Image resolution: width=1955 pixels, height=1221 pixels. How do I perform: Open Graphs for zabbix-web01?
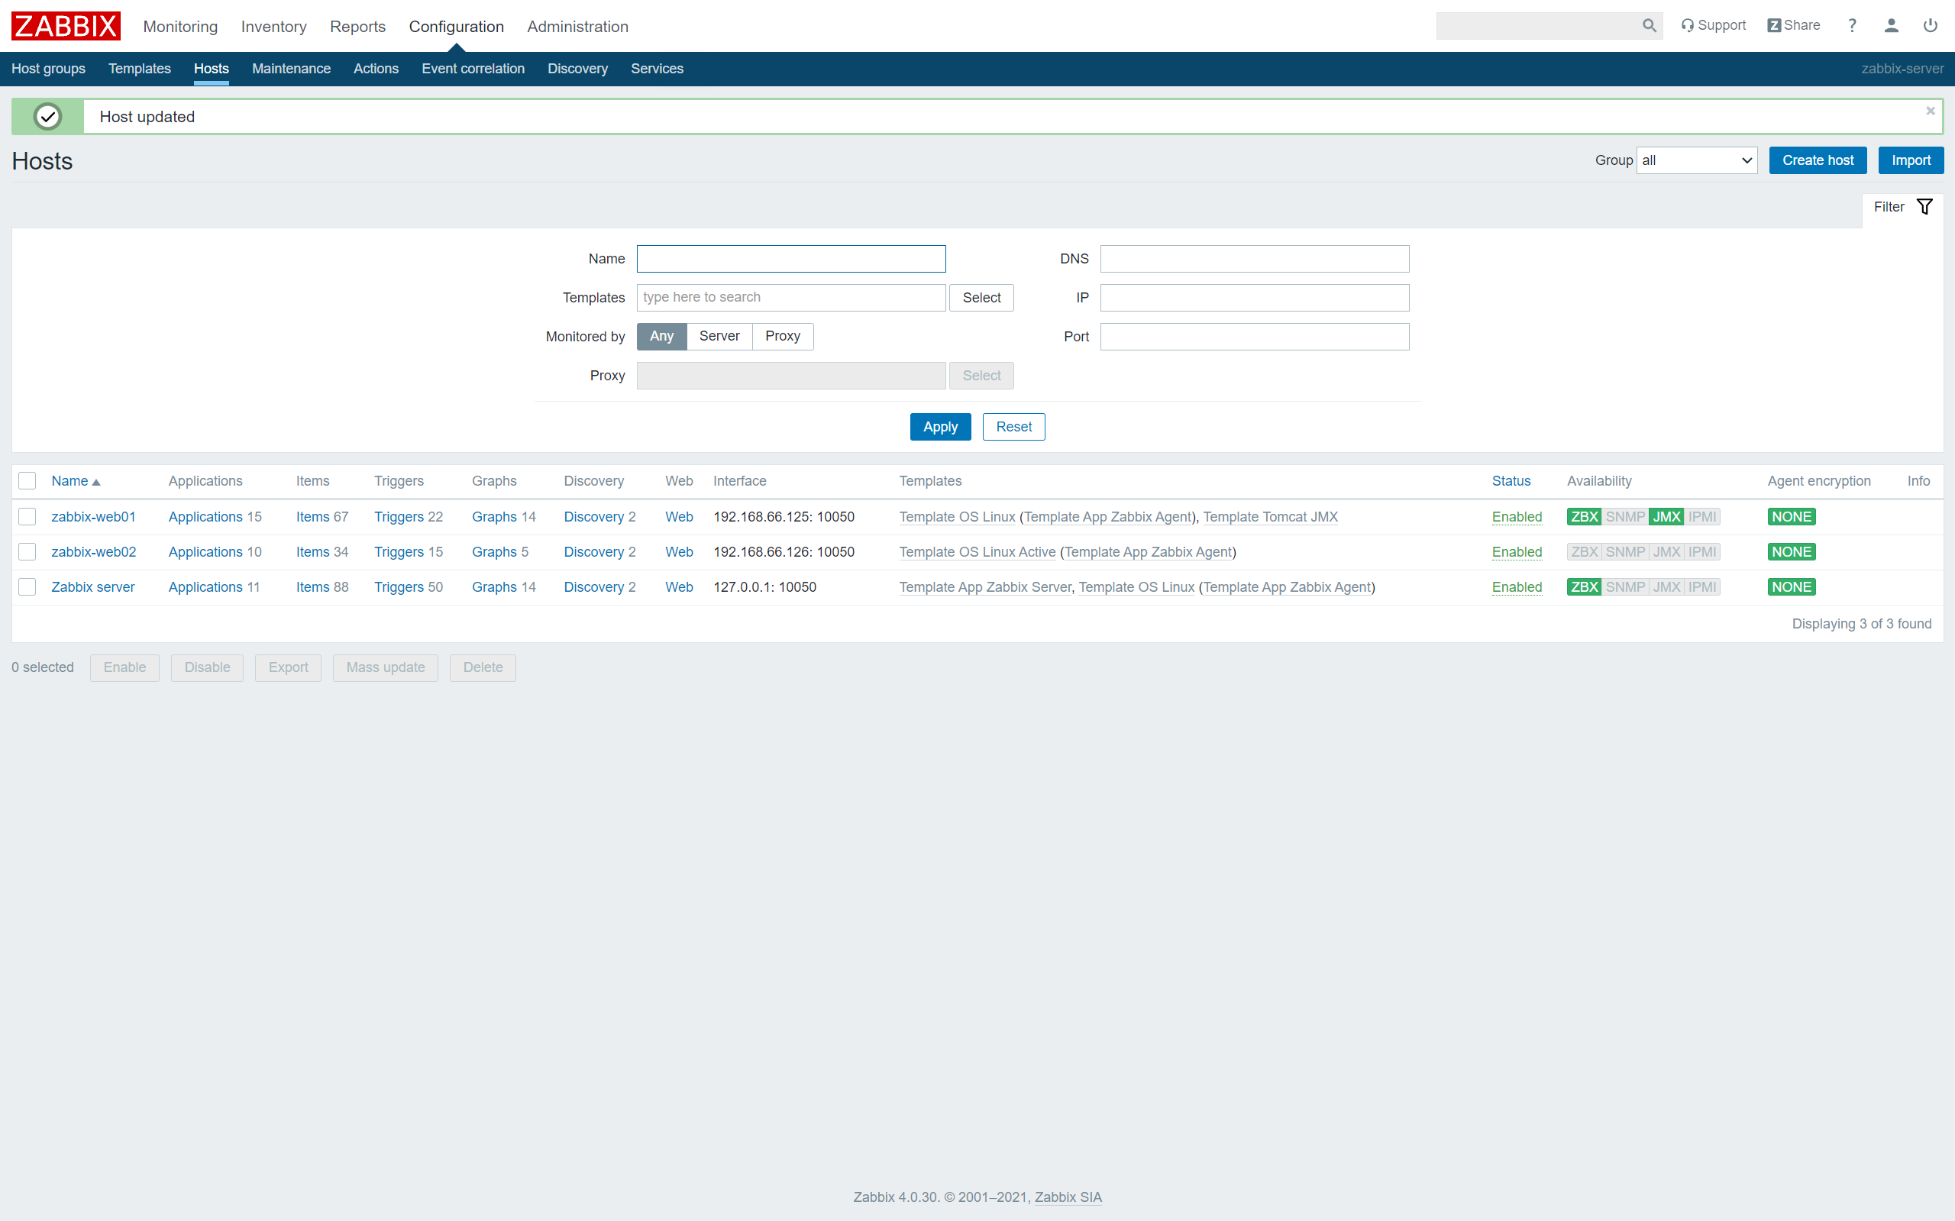(494, 517)
